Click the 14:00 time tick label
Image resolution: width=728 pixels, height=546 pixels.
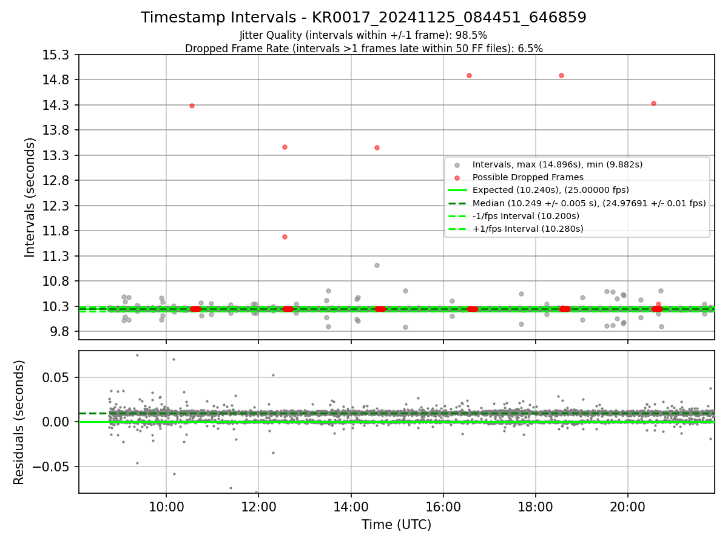tap(351, 506)
